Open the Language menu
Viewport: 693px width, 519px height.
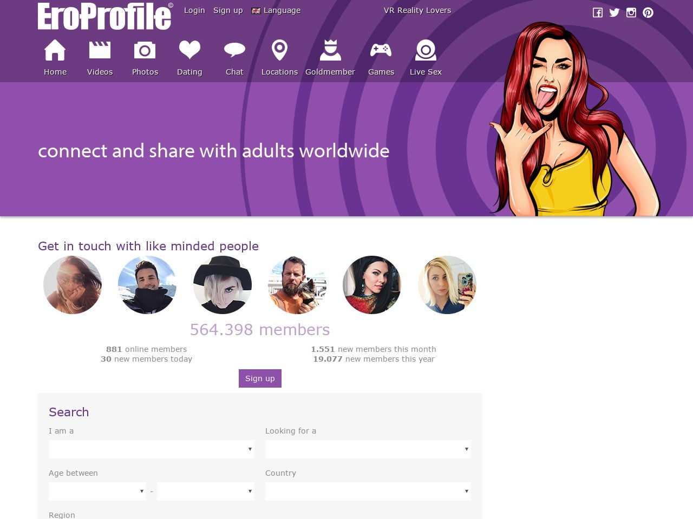(276, 10)
